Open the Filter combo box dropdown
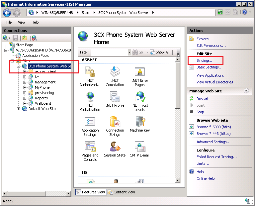This screenshot has height=206, width=255. coord(129,52)
